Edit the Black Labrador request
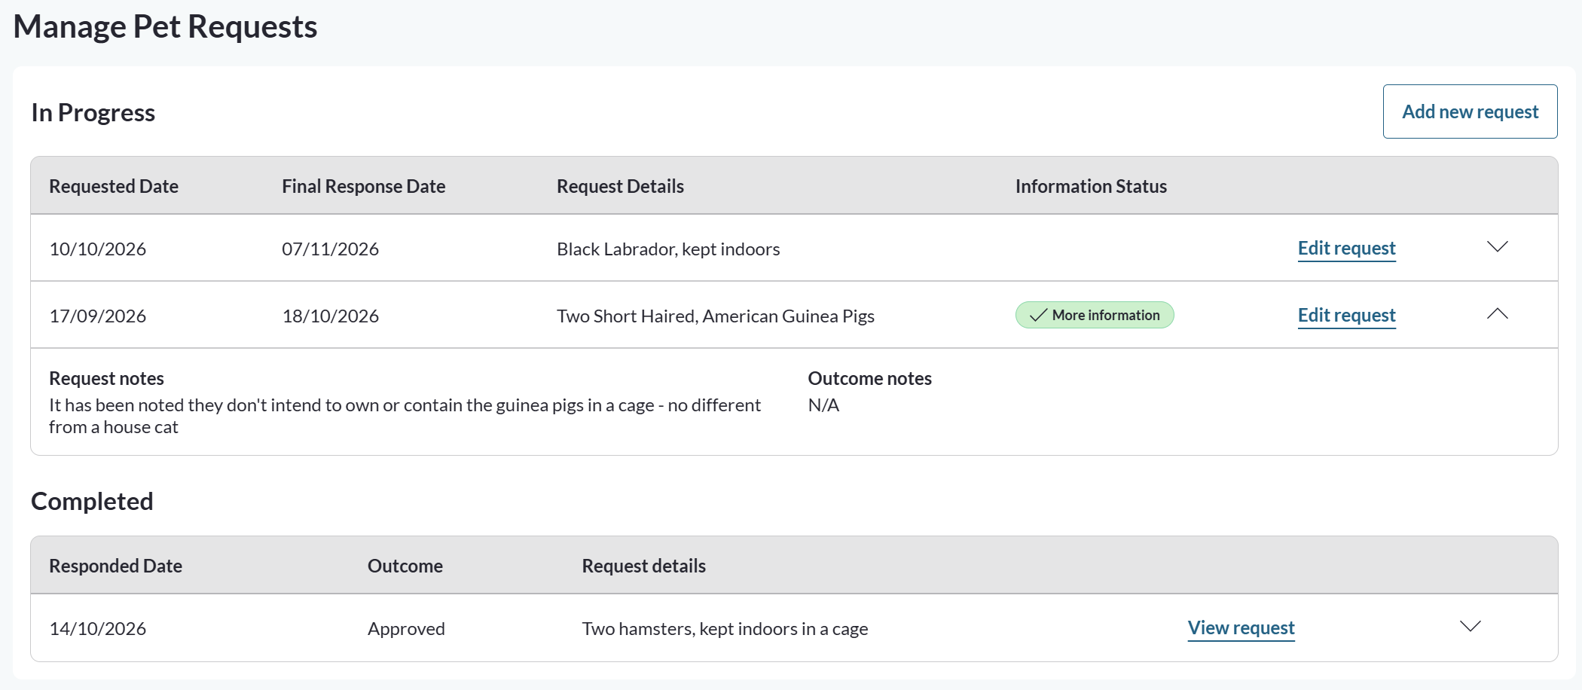Image resolution: width=1582 pixels, height=690 pixels. [x=1346, y=249]
